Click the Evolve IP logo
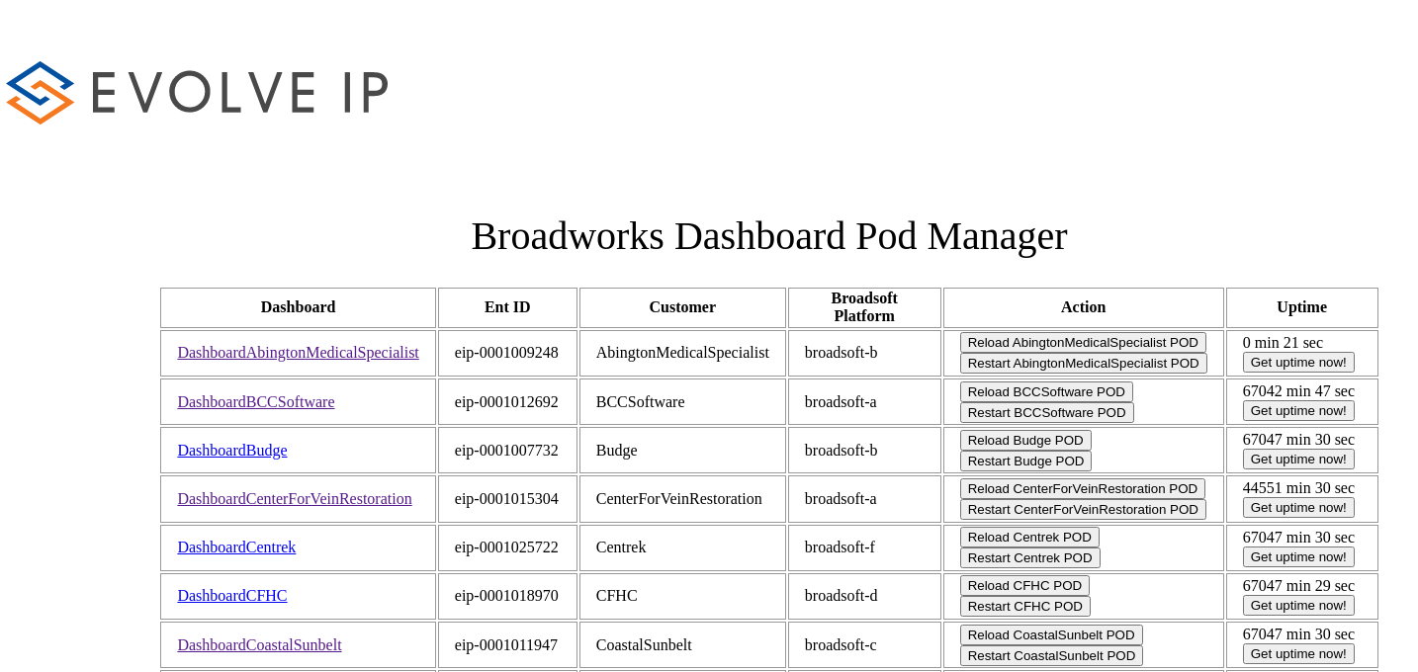1418x672 pixels. click(x=197, y=93)
